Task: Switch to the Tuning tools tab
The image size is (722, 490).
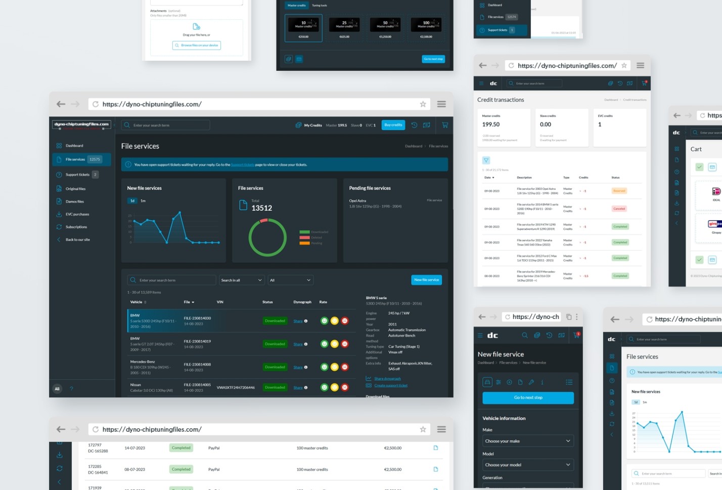Action: pyautogui.click(x=320, y=6)
